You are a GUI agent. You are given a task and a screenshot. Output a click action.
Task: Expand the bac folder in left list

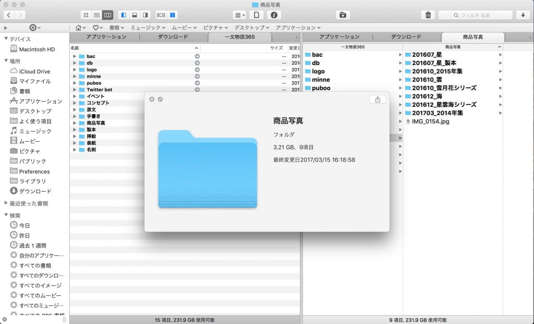coord(75,56)
